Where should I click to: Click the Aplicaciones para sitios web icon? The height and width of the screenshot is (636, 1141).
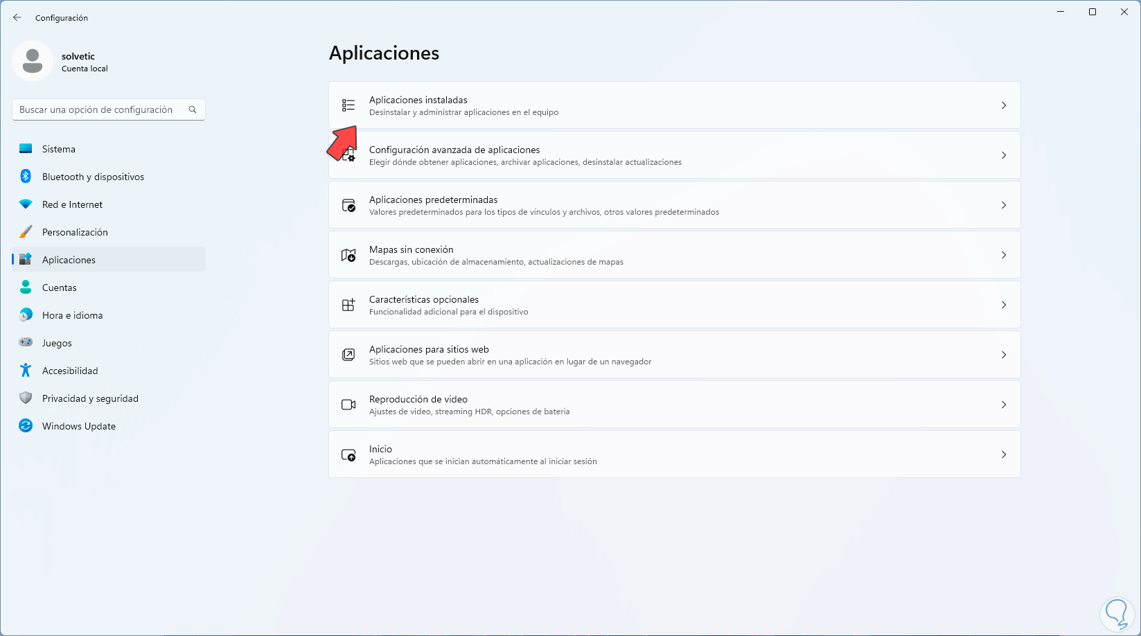click(348, 355)
